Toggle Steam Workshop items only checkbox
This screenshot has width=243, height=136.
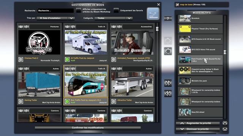click(79, 11)
